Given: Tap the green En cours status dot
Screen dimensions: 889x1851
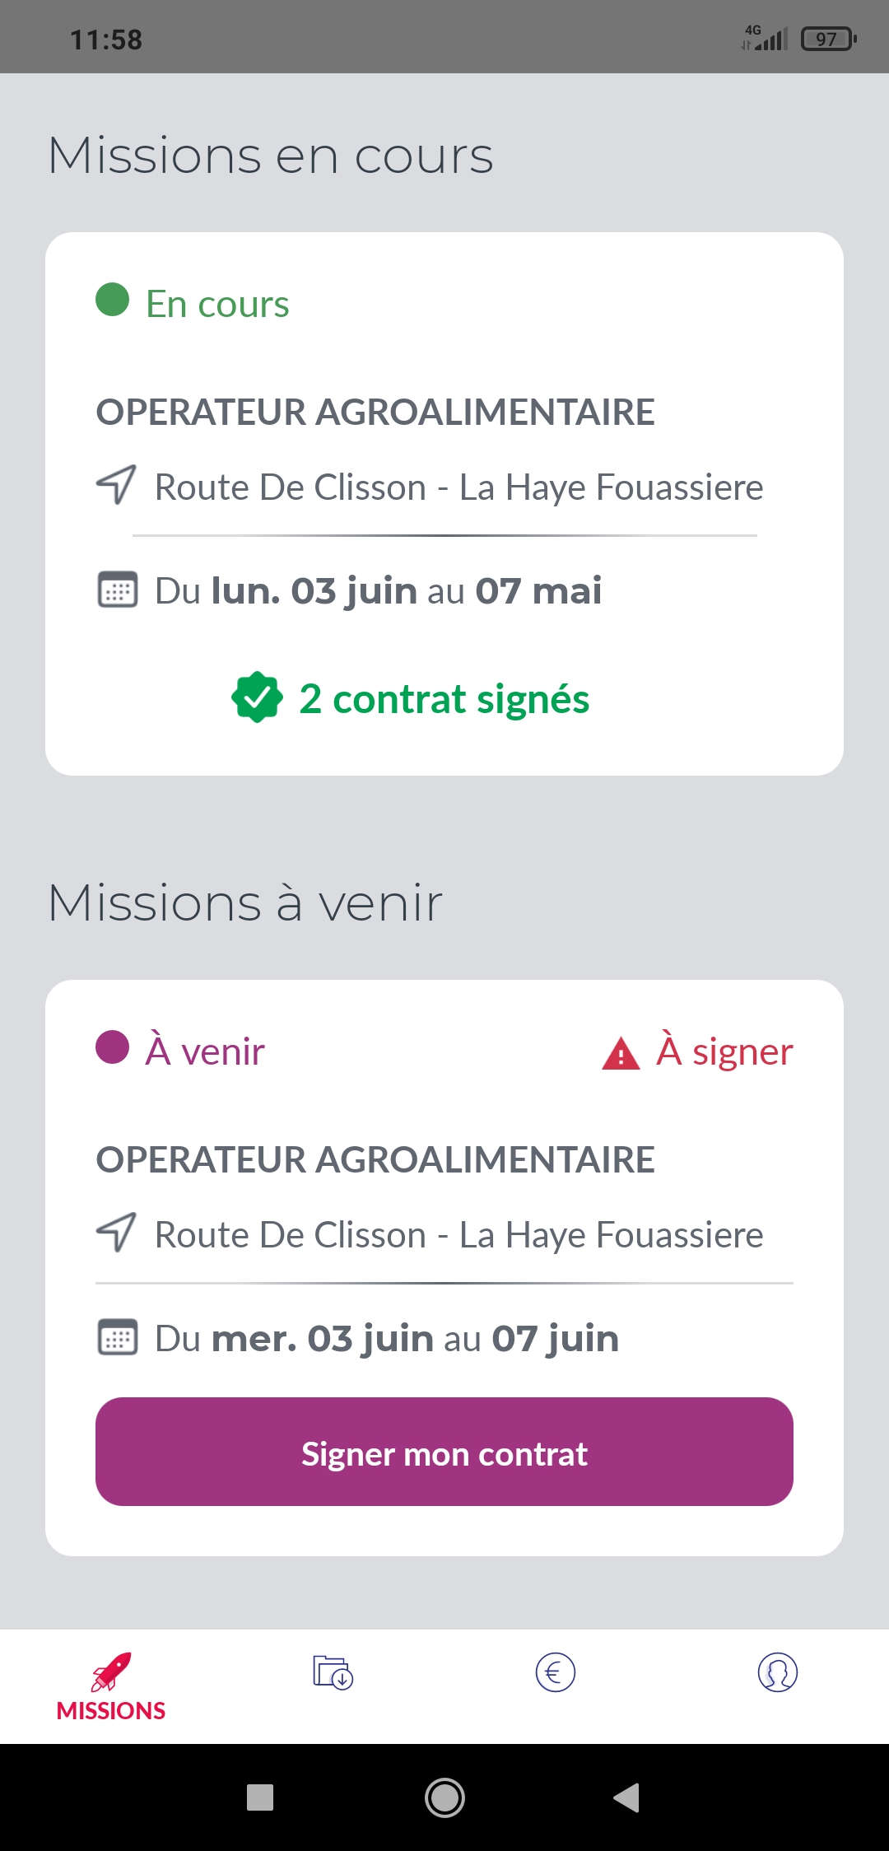Looking at the screenshot, I should (x=113, y=300).
